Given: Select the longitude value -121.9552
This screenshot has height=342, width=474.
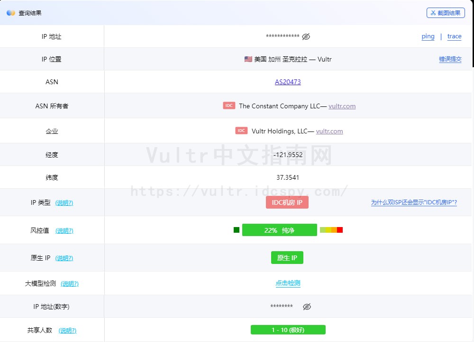Looking at the screenshot, I should tap(288, 155).
